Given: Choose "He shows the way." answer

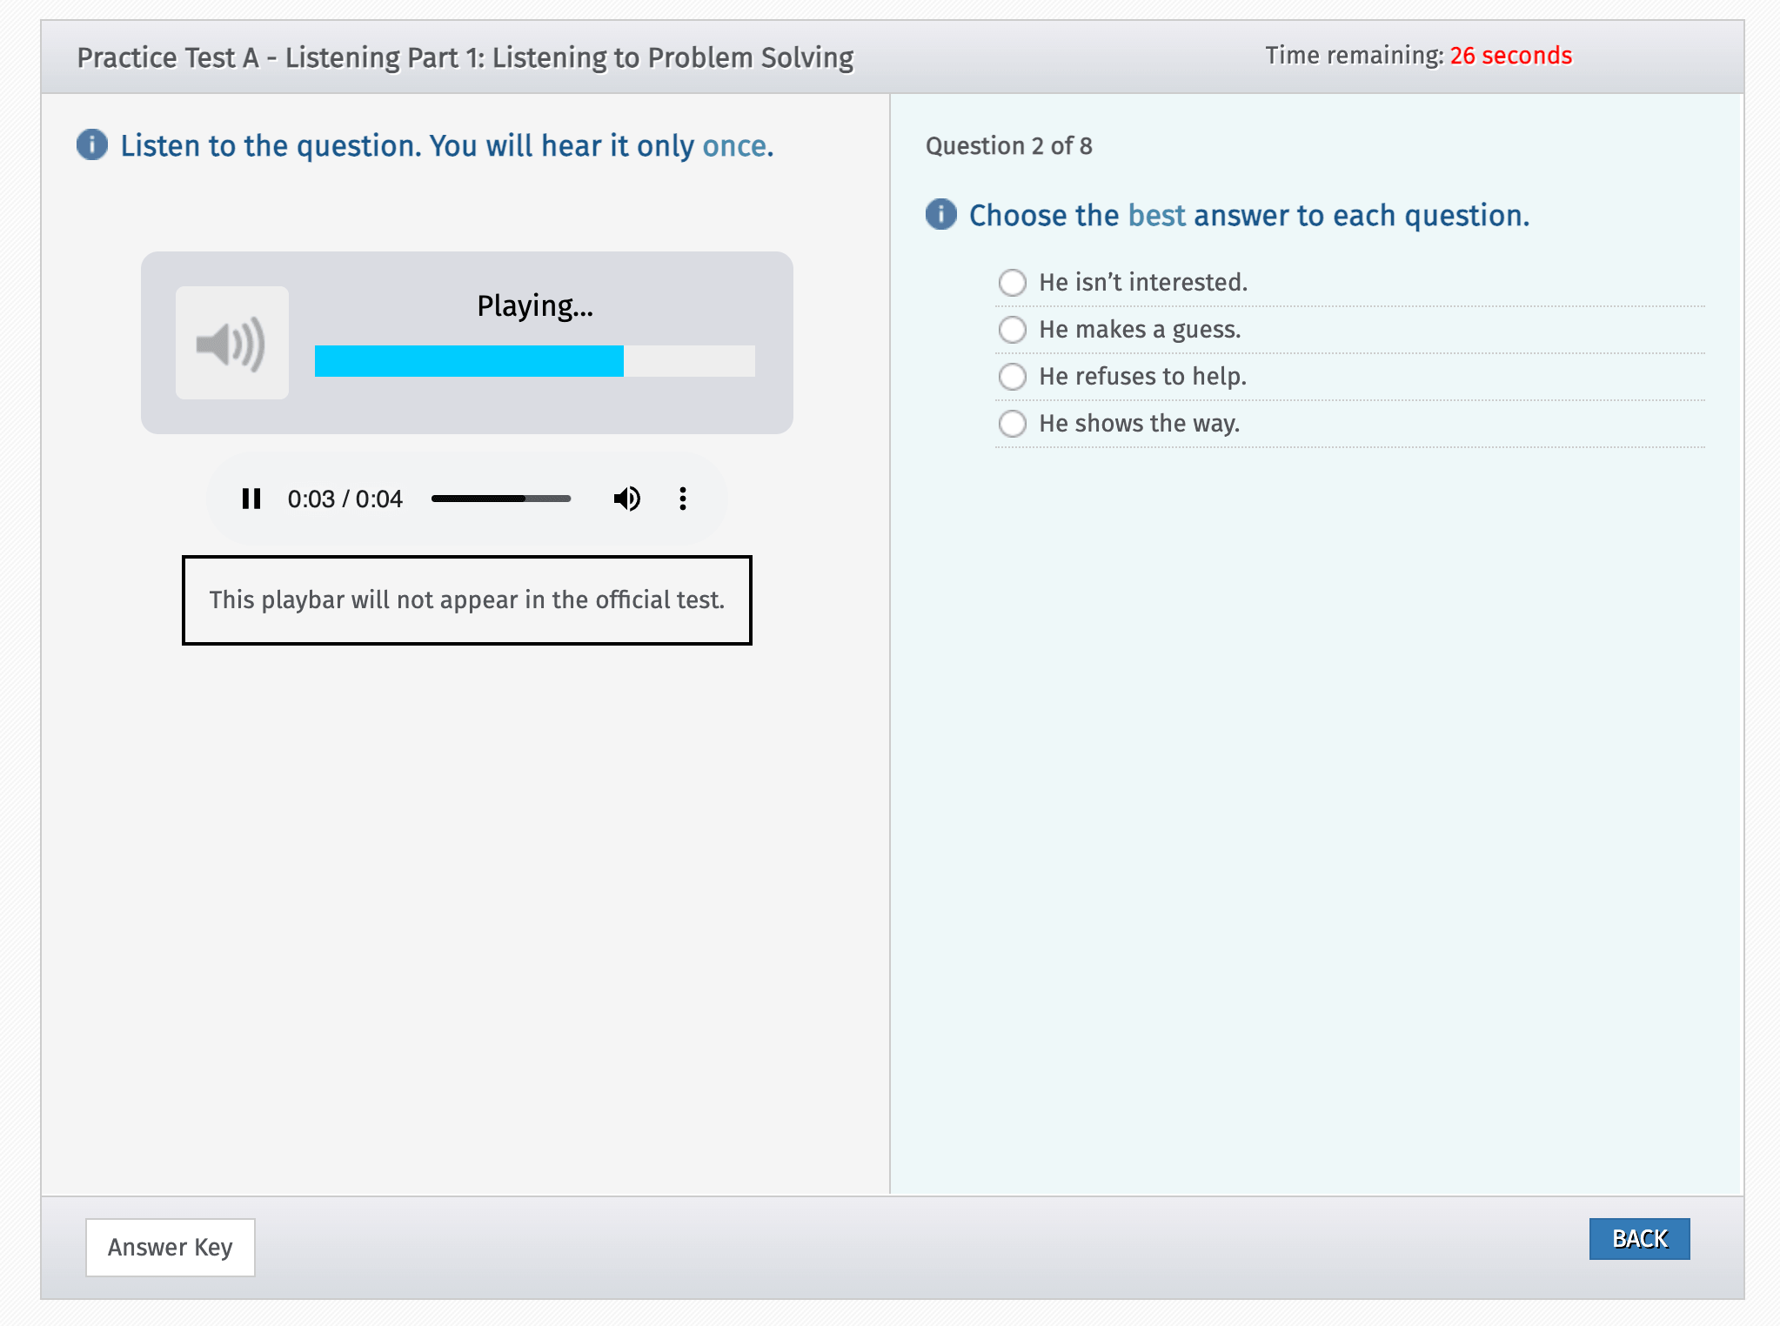Looking at the screenshot, I should coord(1013,424).
